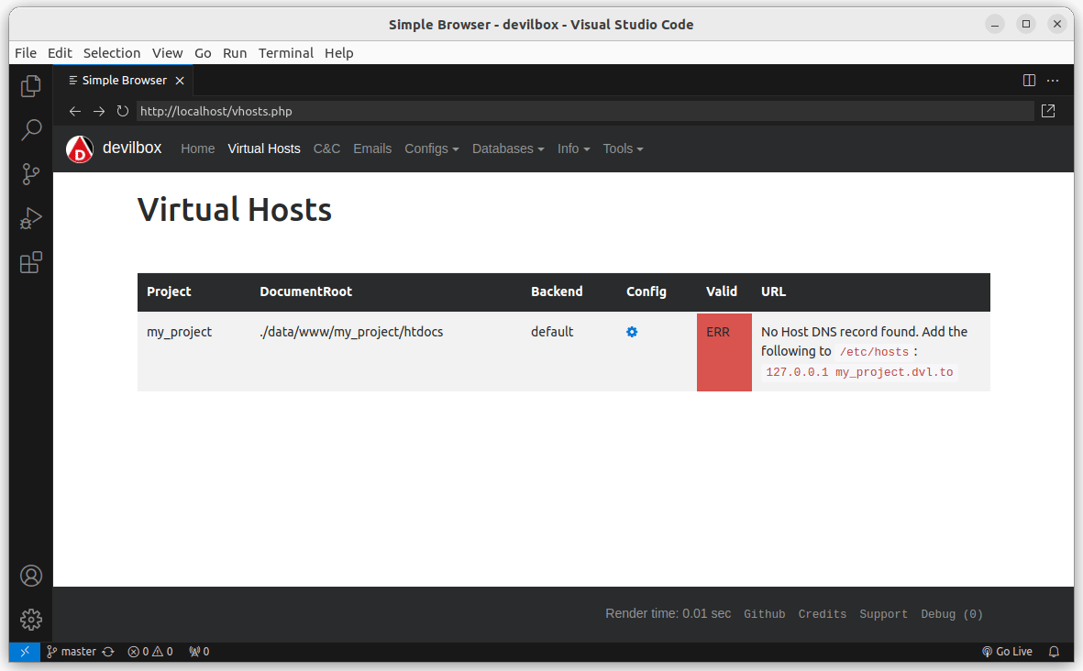Click the Github footer link

click(764, 614)
